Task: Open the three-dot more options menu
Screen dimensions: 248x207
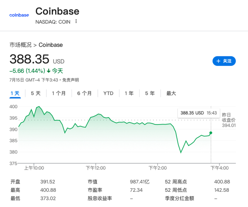Action: pyautogui.click(x=76, y=22)
